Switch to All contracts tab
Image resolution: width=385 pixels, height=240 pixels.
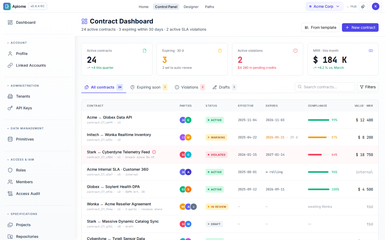click(104, 87)
